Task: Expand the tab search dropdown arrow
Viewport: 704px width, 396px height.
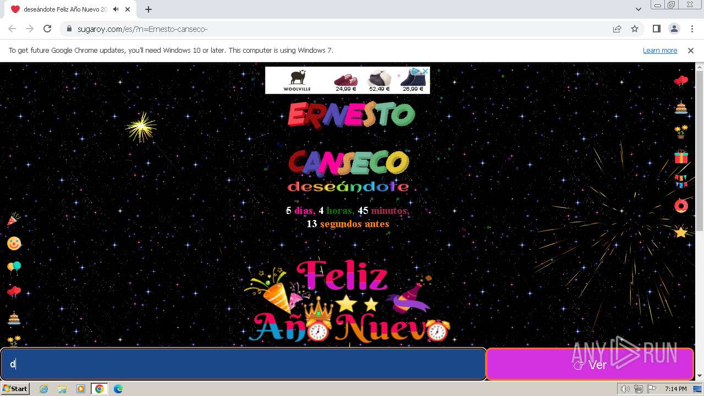Action: tap(639, 9)
